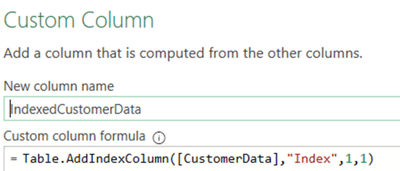Click the Custom Column dialog title

click(79, 20)
